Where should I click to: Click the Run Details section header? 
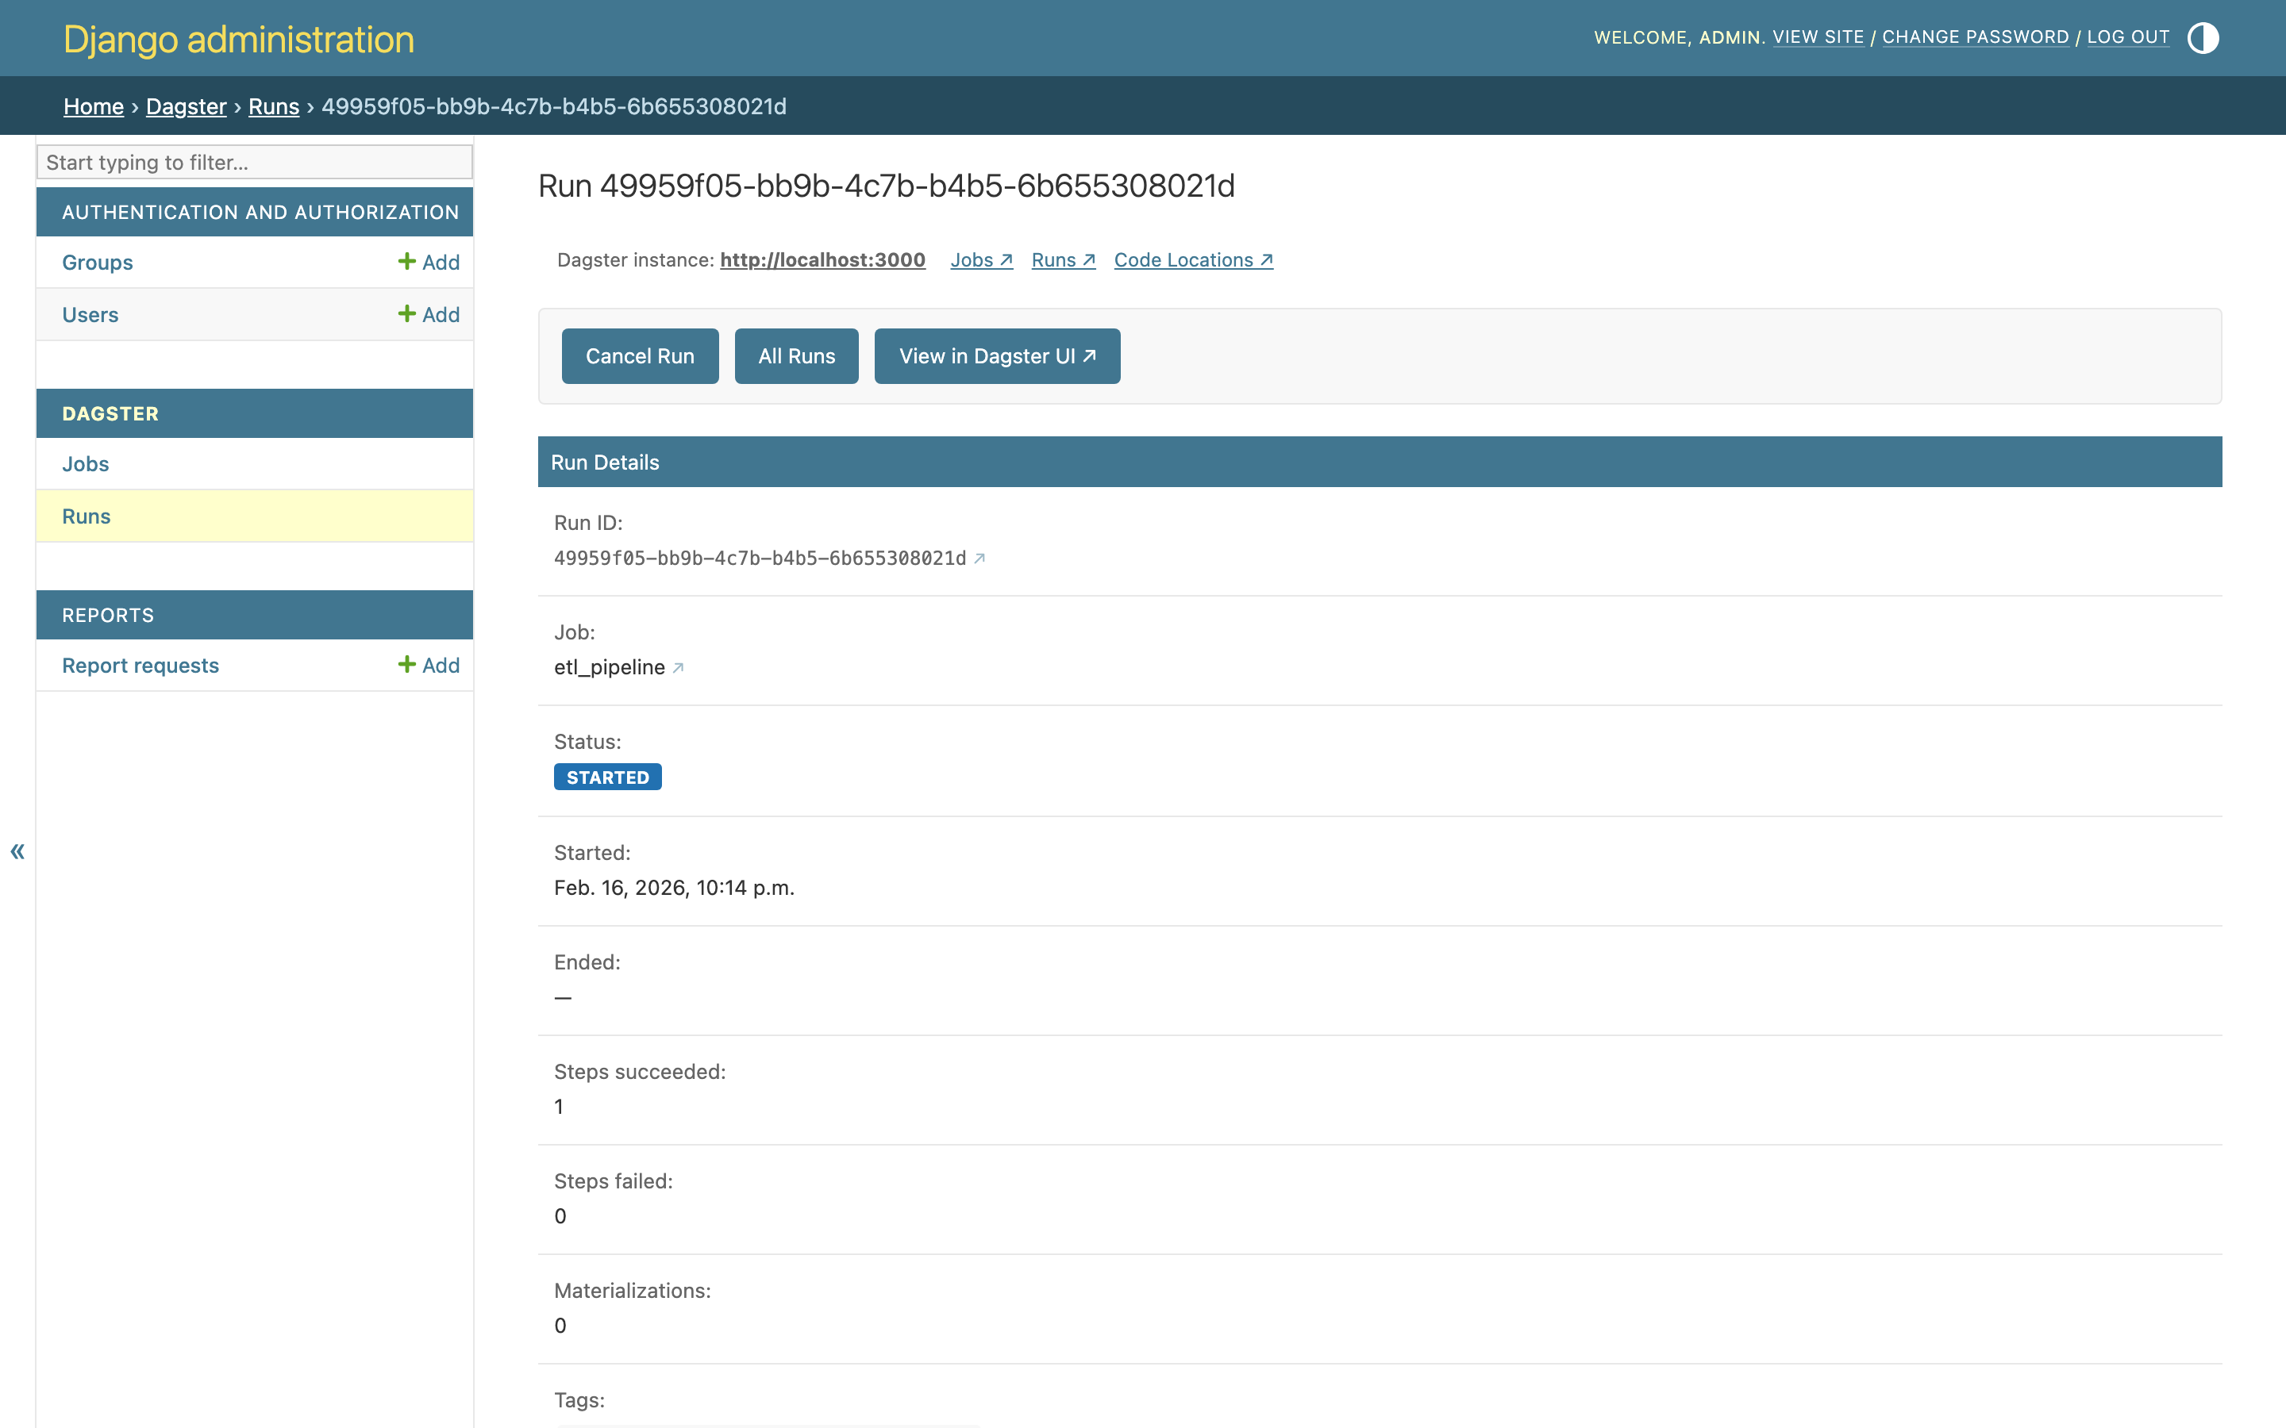coord(1380,462)
